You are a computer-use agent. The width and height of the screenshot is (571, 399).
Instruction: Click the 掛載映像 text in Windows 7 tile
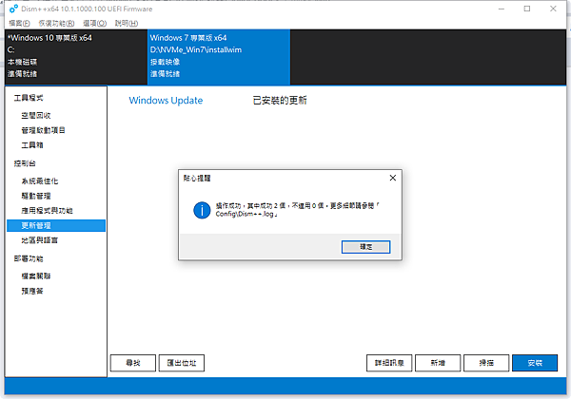coord(165,62)
